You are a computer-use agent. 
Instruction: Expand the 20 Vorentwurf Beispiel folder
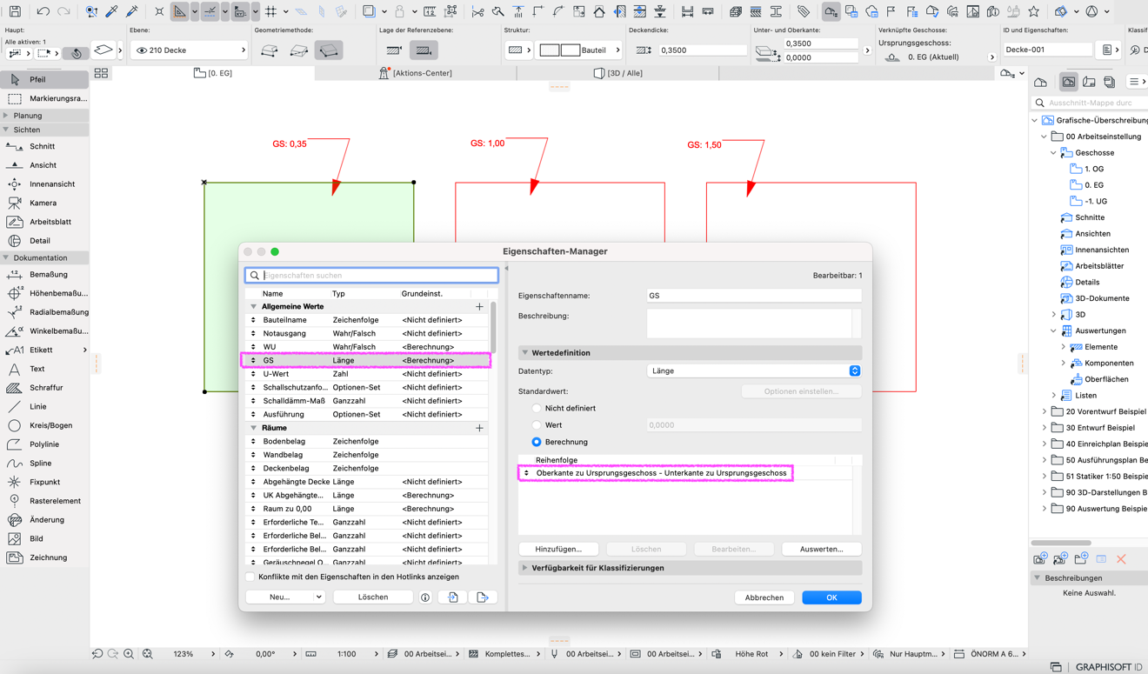click(x=1045, y=411)
